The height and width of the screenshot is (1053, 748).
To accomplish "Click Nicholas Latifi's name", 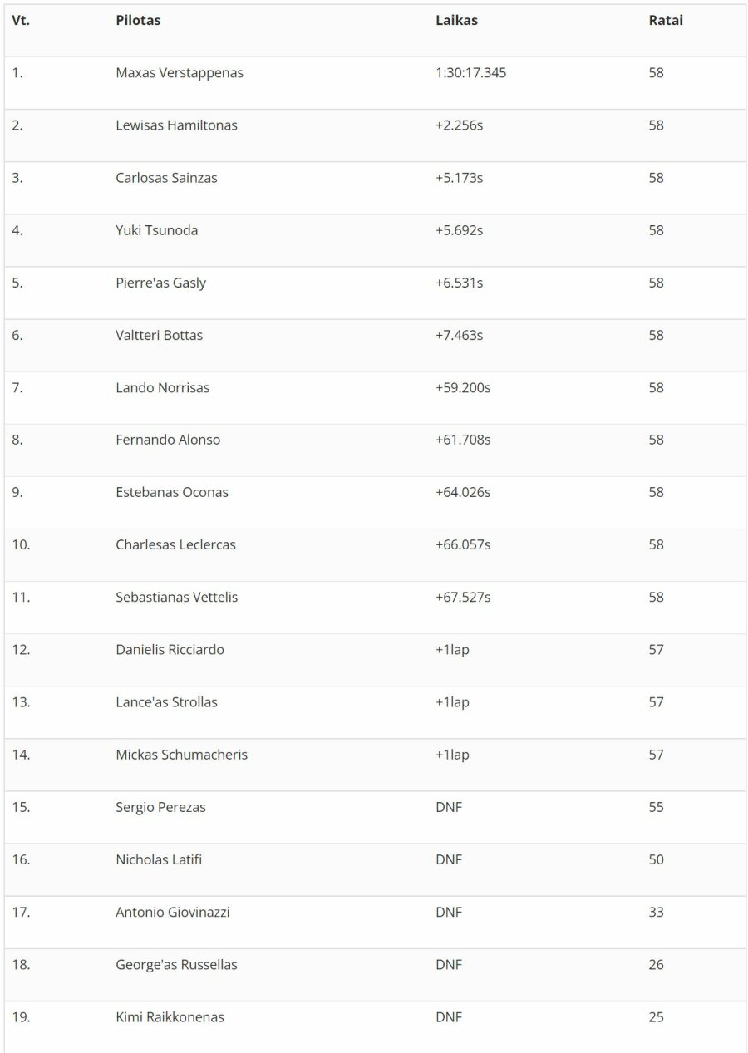I will click(159, 859).
